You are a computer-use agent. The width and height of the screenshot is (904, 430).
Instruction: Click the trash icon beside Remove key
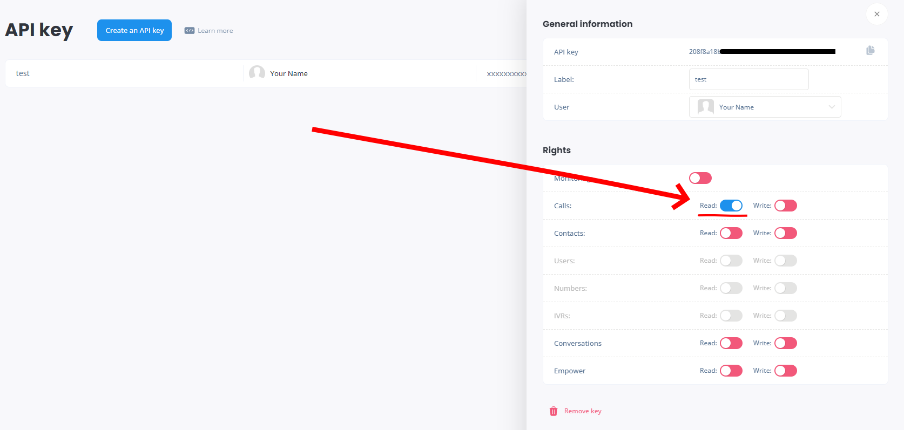pos(554,411)
